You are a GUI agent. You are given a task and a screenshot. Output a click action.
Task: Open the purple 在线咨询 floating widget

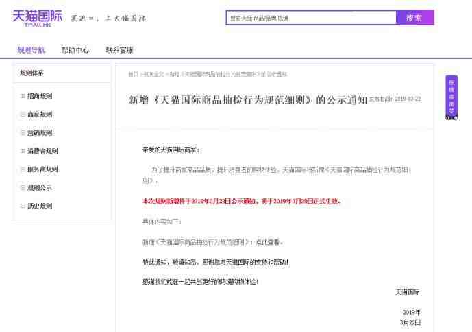pyautogui.click(x=451, y=97)
